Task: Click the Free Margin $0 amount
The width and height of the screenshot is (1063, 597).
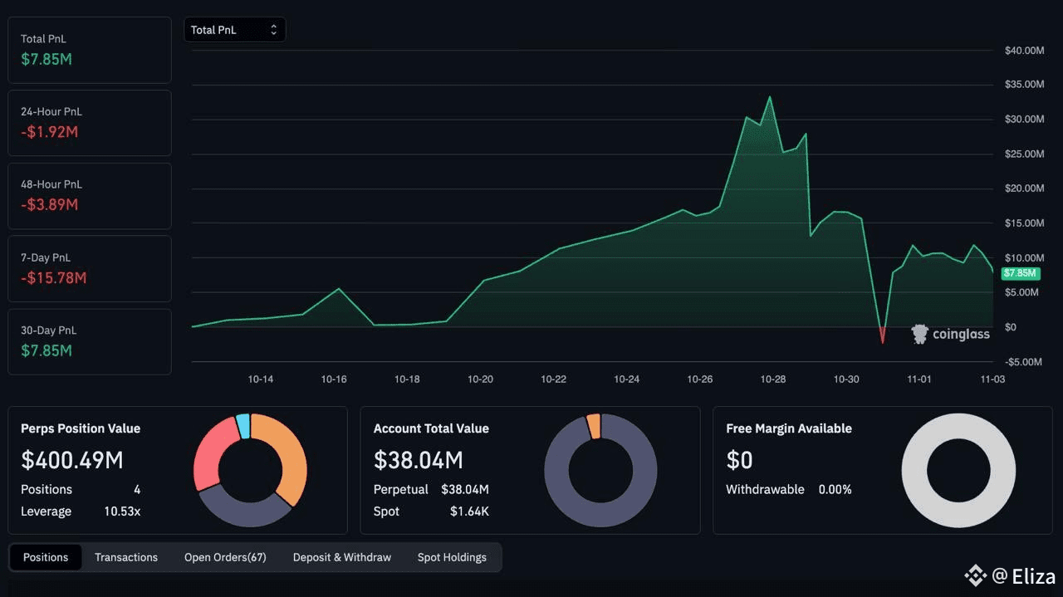Action: pyautogui.click(x=740, y=460)
